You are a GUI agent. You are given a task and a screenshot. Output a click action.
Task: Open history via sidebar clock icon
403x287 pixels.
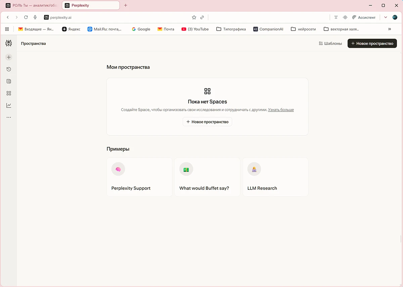[9, 69]
